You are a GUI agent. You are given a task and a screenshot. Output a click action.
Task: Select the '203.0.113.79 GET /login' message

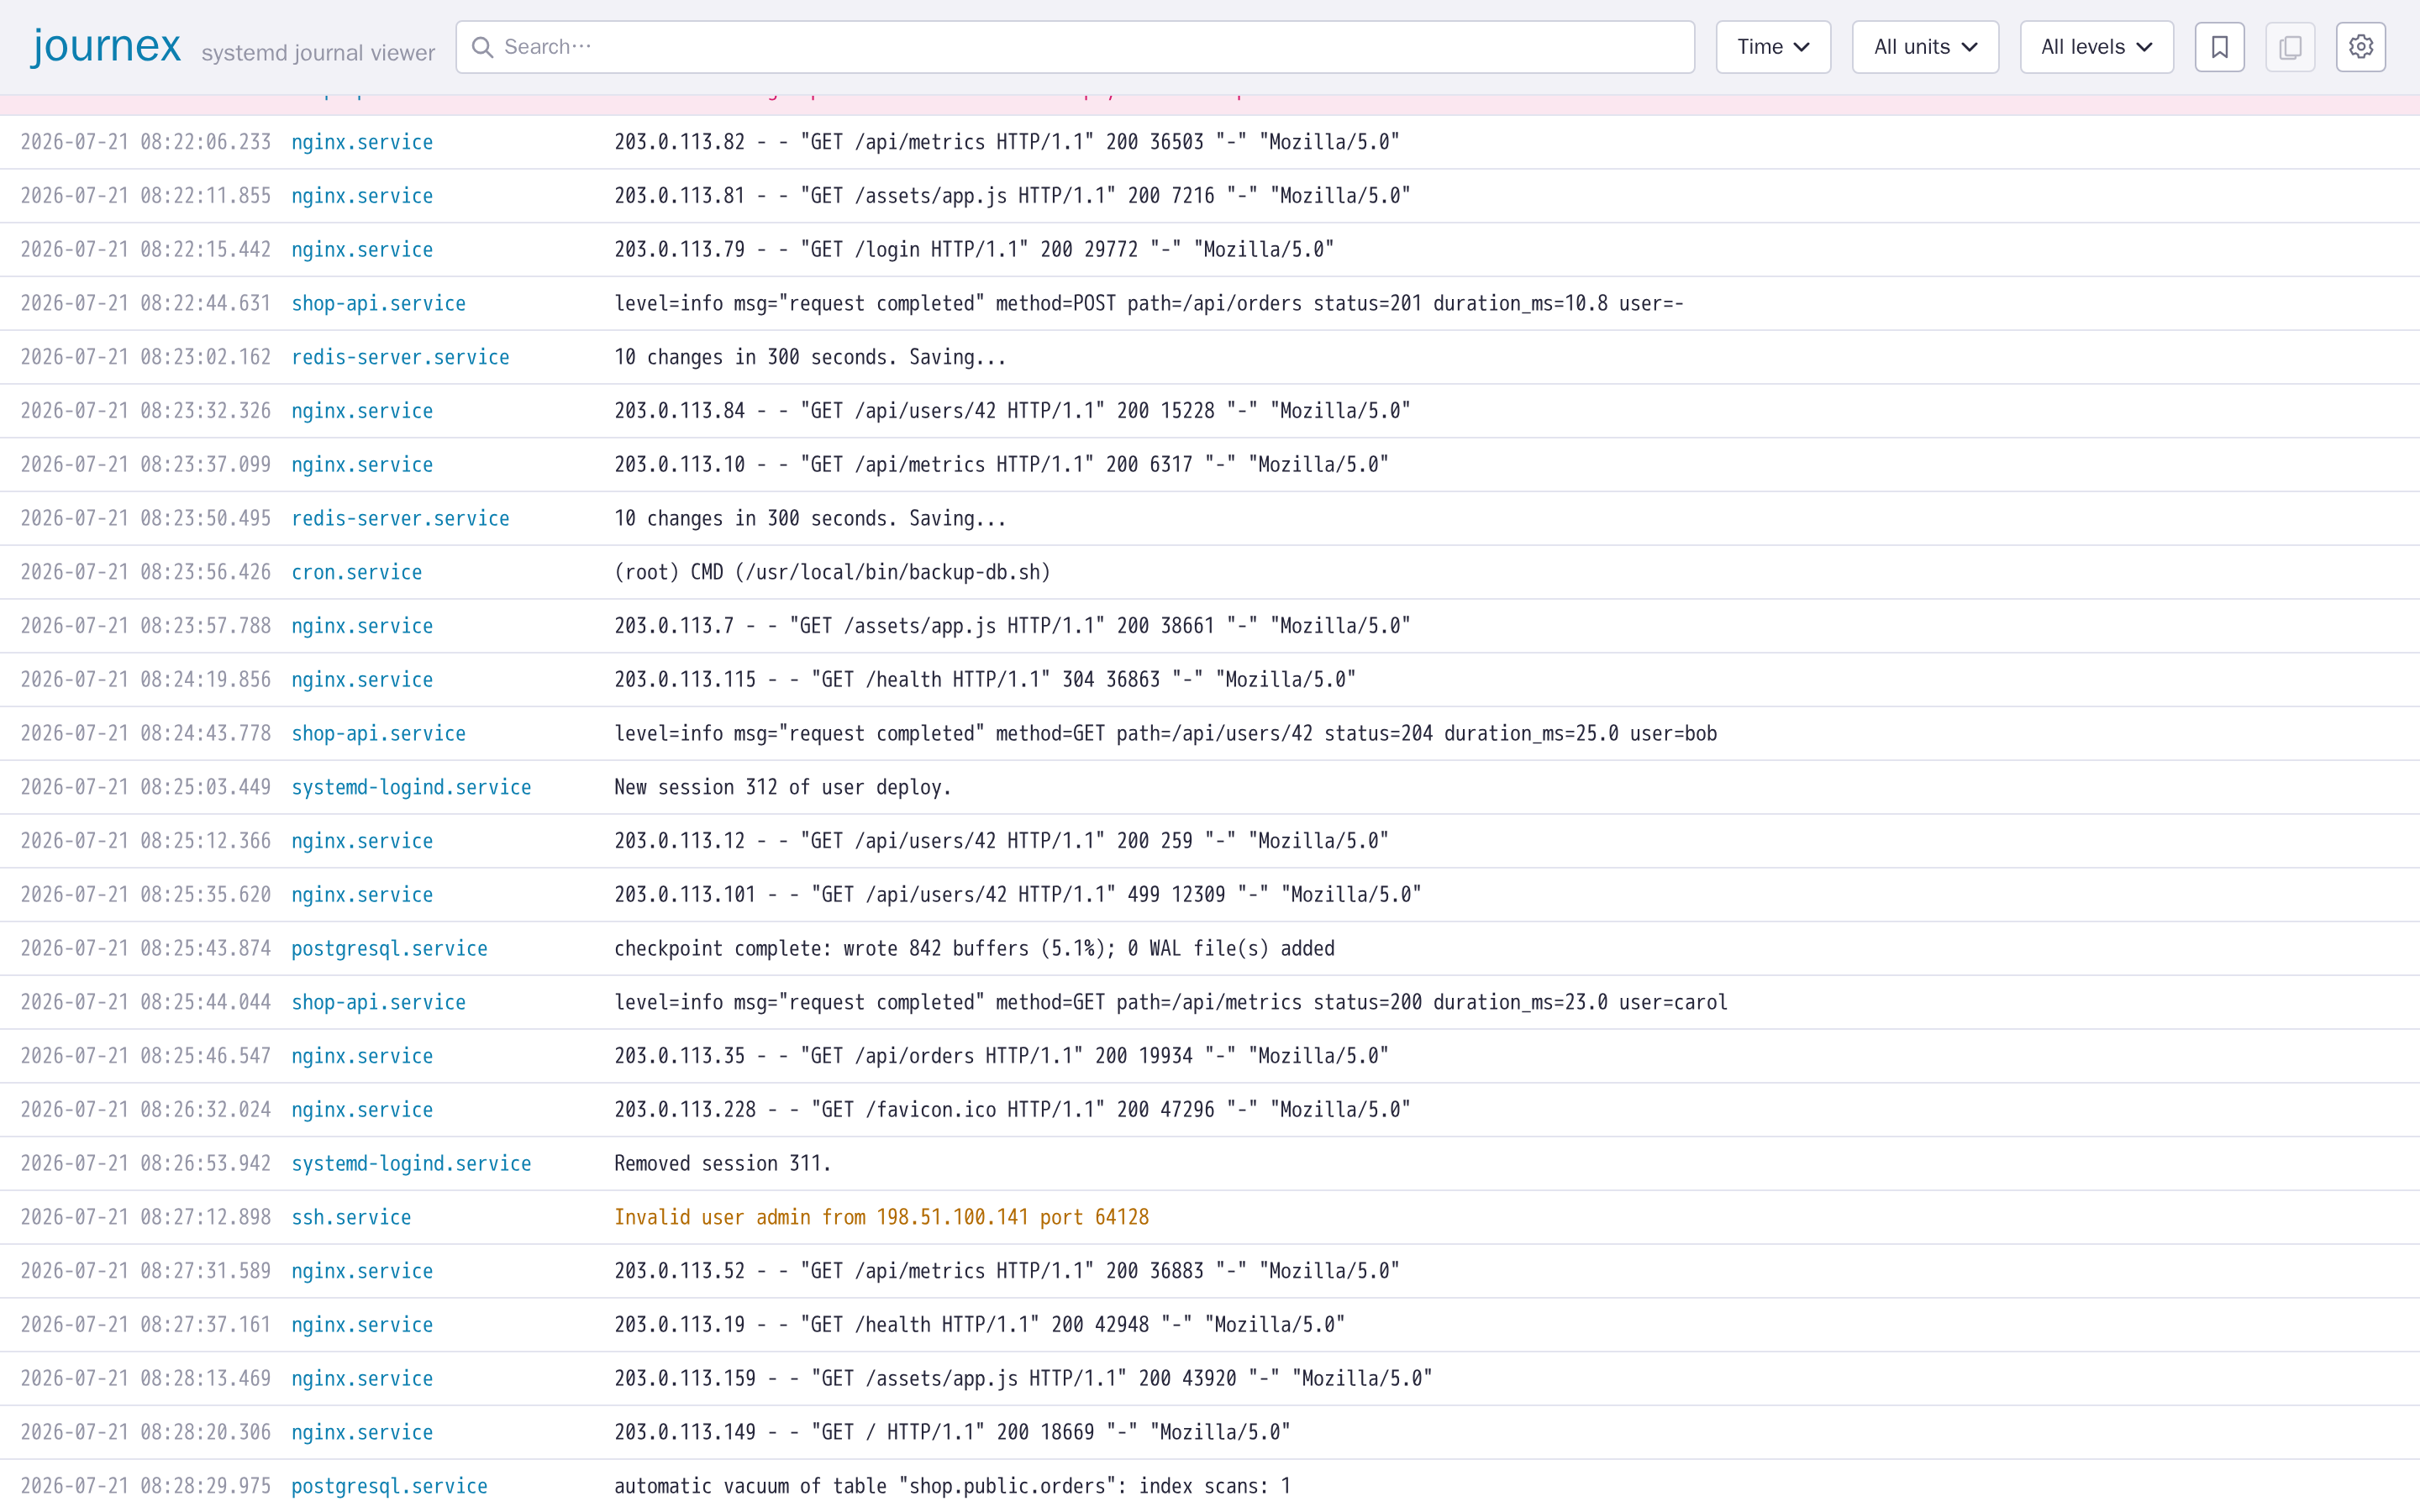[974, 249]
